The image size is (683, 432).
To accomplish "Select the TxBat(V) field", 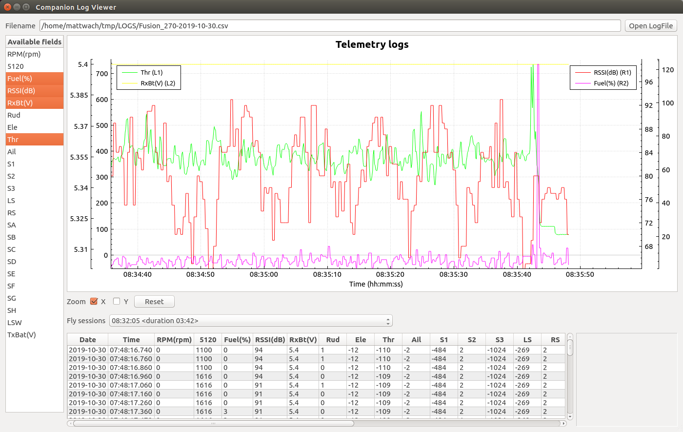I will tap(21, 335).
